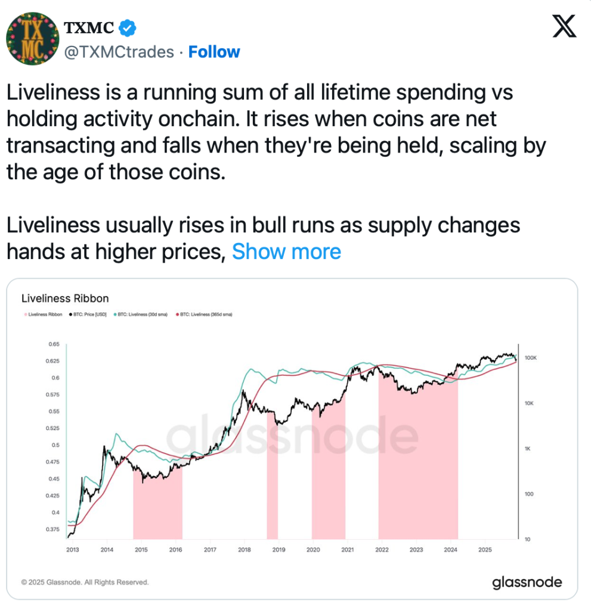Click the 2017 label on the time axis
Viewport: 591px width, 610px height.
209,550
